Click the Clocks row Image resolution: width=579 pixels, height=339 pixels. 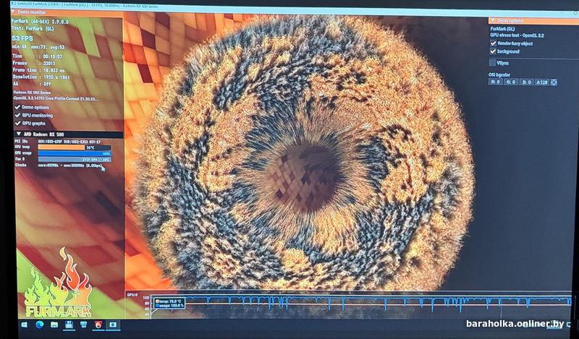click(59, 166)
